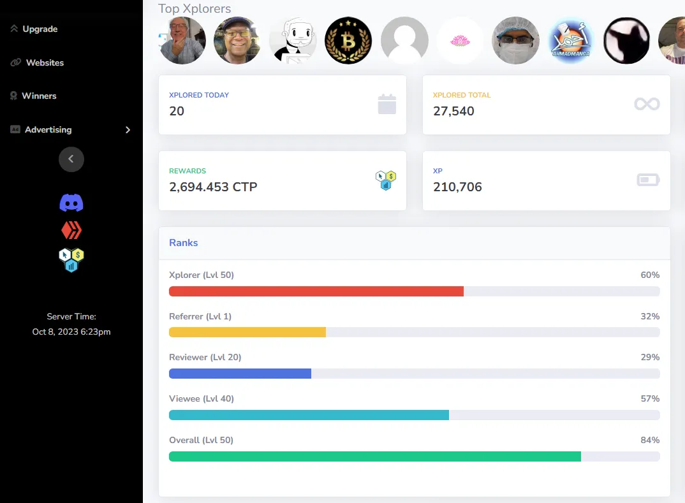Open the black and white blurred avatar
This screenshot has width=685, height=503.
626,41
